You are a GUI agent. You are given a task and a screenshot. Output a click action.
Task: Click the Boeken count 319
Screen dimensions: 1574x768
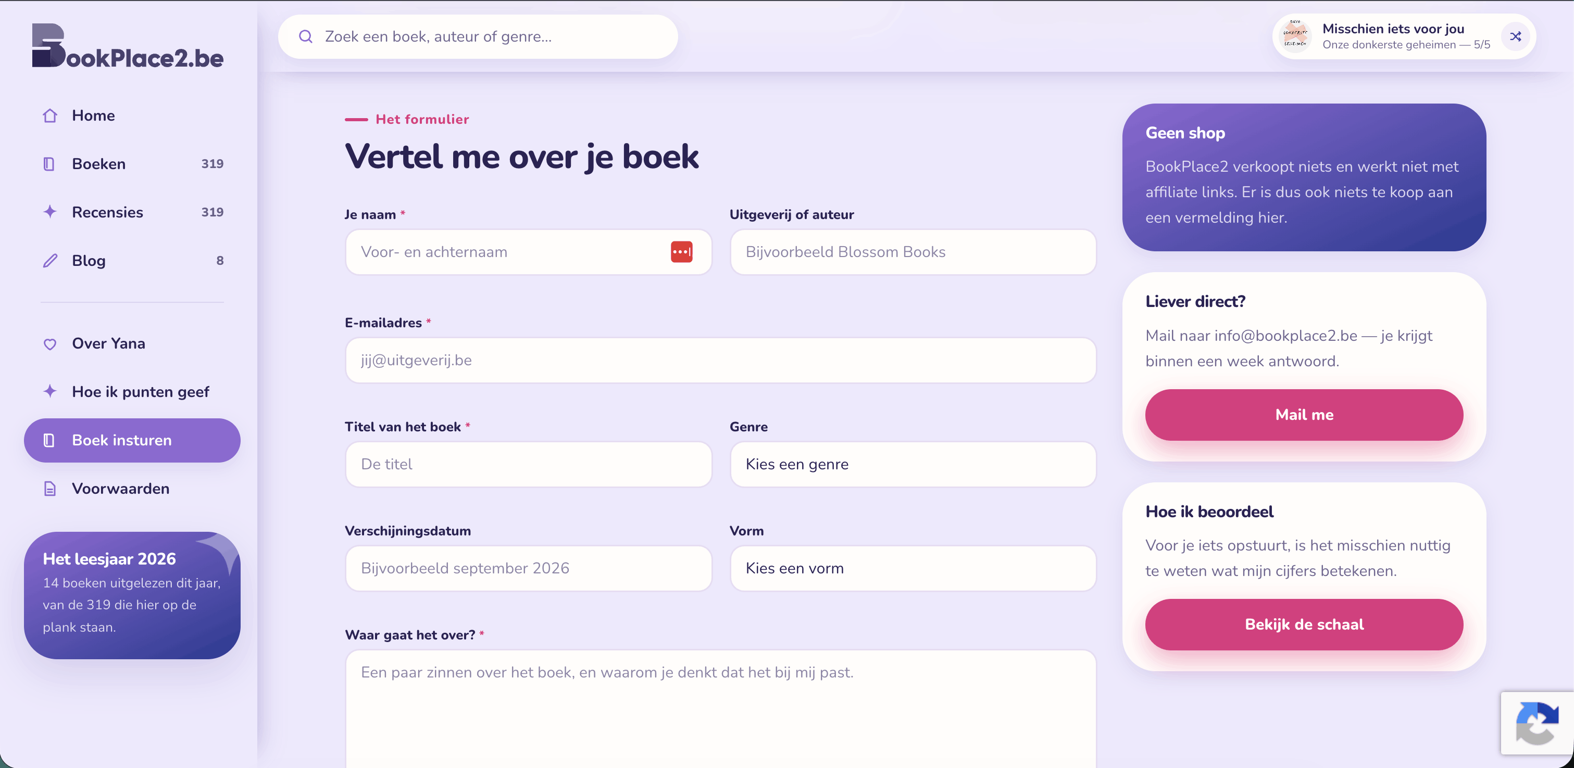[x=212, y=163]
